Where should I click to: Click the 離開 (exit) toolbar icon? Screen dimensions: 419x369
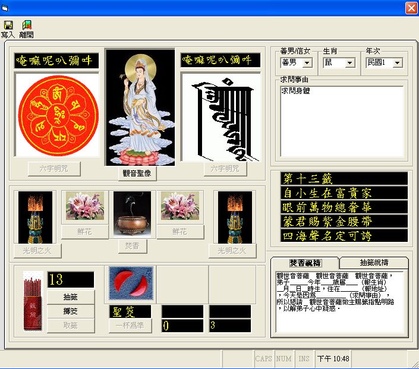coord(27,25)
